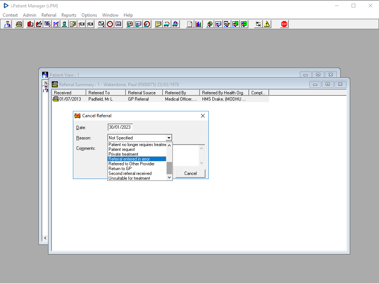Click the reason list scroll-down arrow

coord(170,177)
